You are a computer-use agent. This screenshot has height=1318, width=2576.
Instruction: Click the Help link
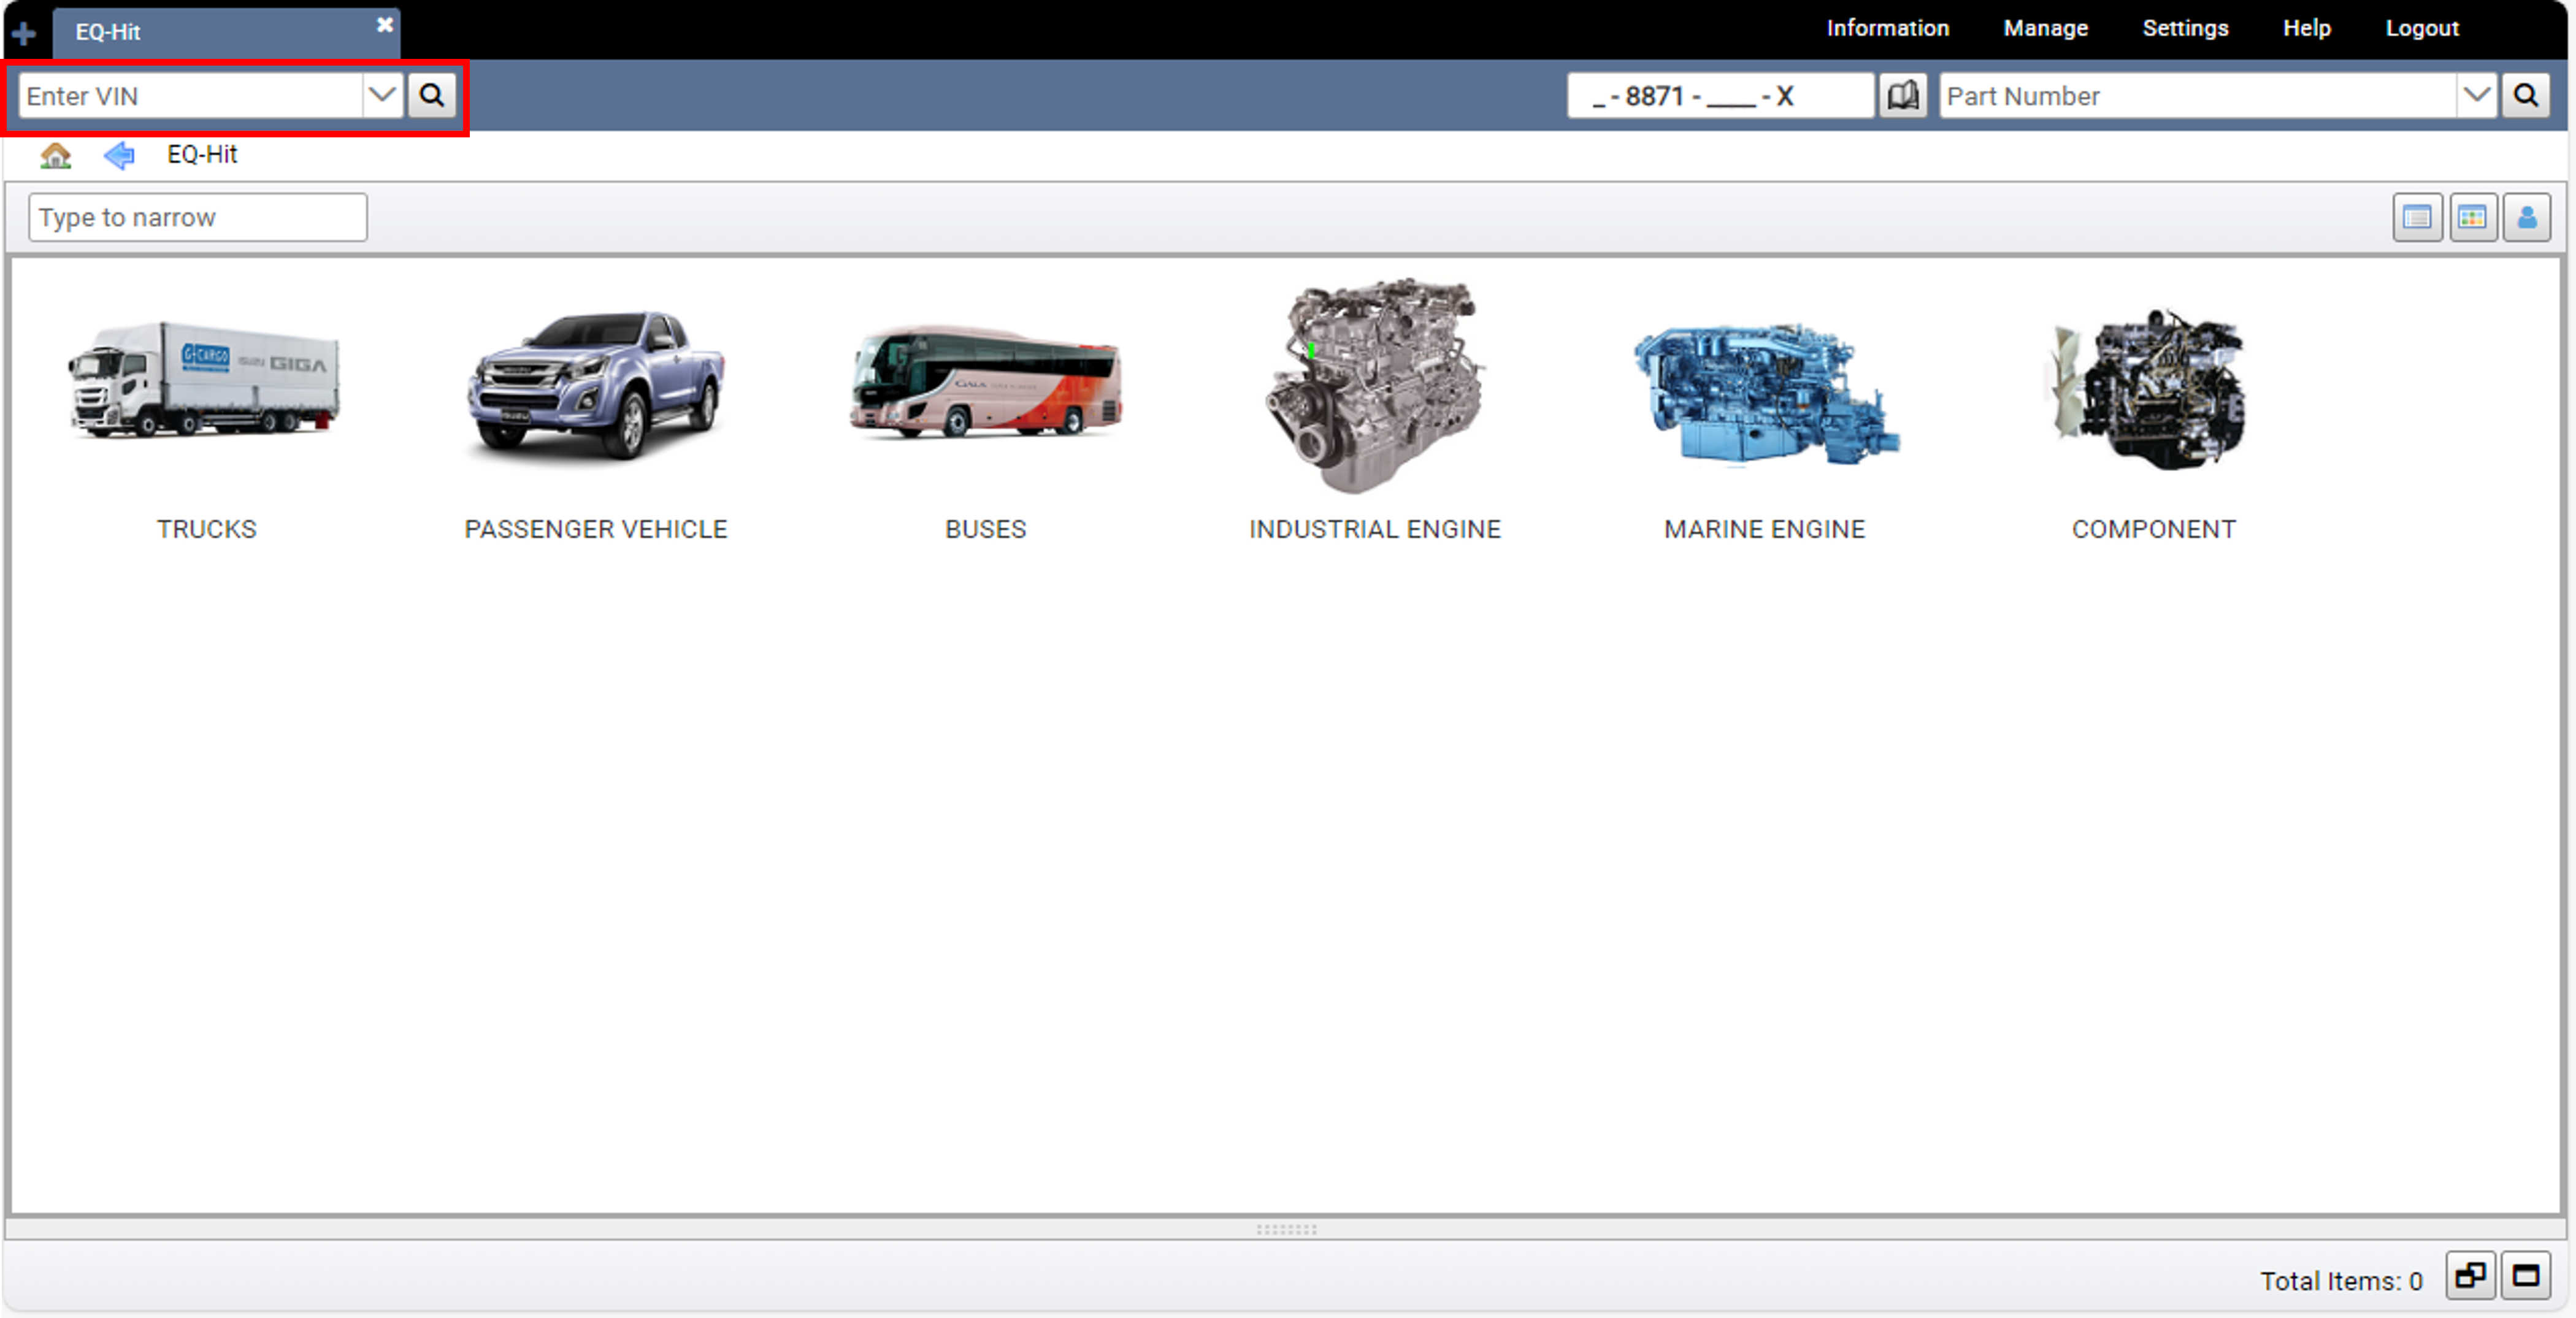[2306, 28]
